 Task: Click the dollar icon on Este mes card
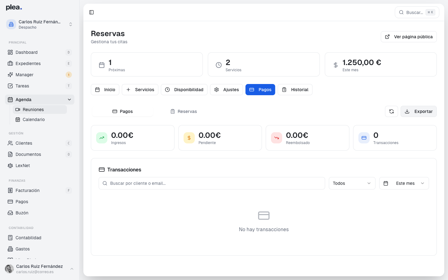pos(336,65)
